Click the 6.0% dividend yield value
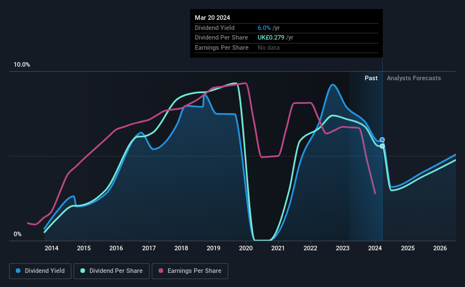This screenshot has width=465, height=287. click(264, 28)
